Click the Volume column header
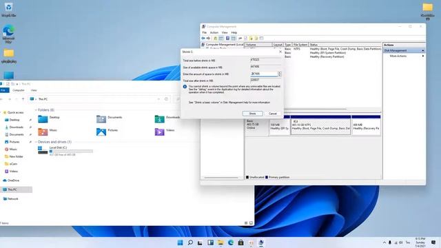The width and height of the screenshot is (441, 248). pyautogui.click(x=258, y=45)
